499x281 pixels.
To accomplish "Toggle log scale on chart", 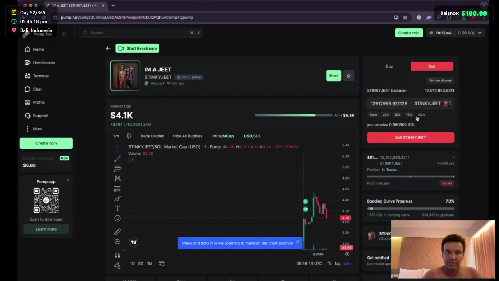I will click(x=338, y=263).
